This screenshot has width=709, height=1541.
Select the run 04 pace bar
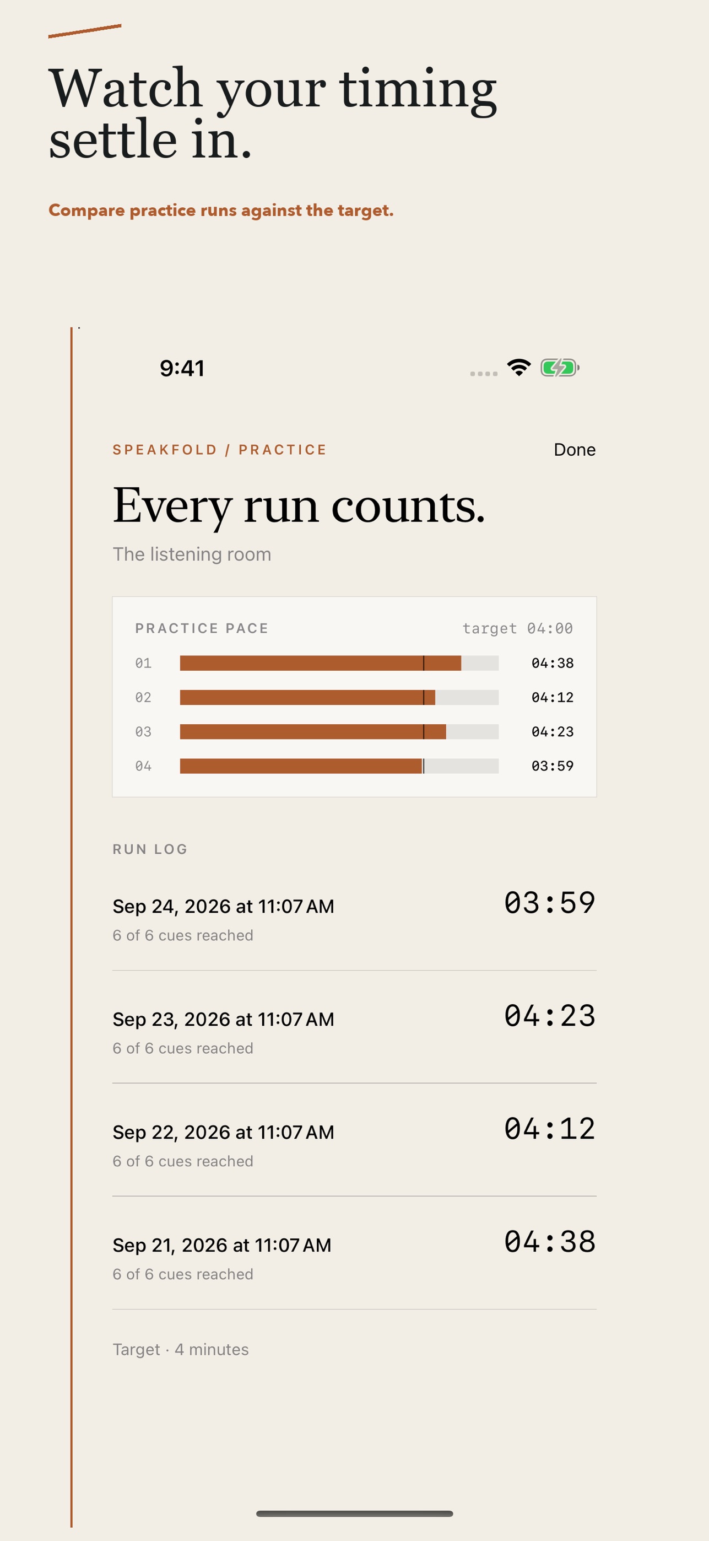point(339,766)
